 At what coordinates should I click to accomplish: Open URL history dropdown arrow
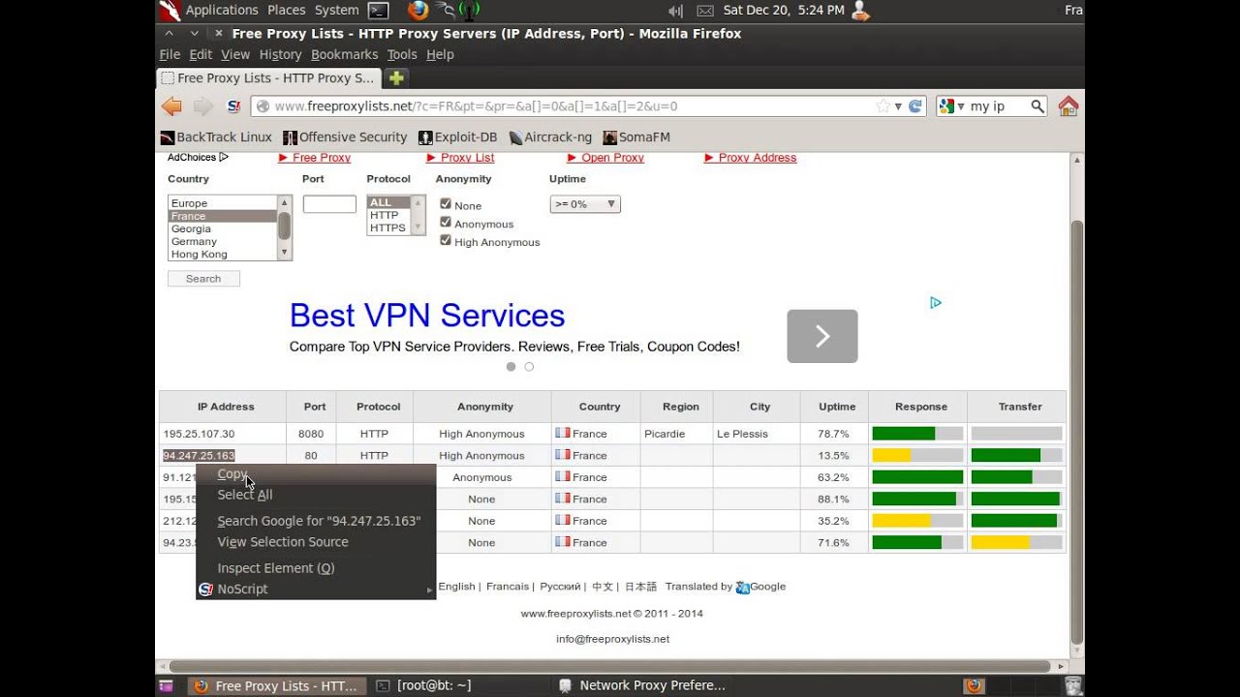click(x=898, y=106)
